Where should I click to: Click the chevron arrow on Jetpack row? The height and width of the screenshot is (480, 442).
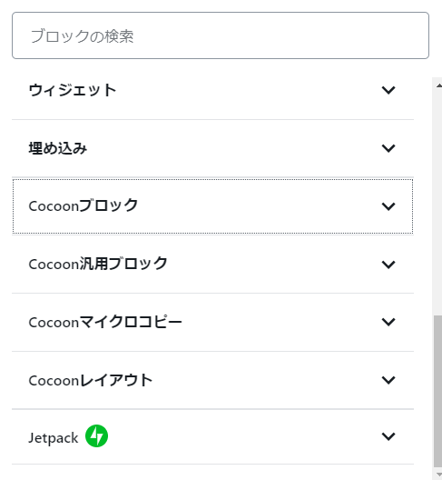coord(388,436)
